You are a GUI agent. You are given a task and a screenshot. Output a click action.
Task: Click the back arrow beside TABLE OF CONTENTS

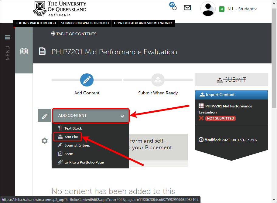[x=53, y=34]
